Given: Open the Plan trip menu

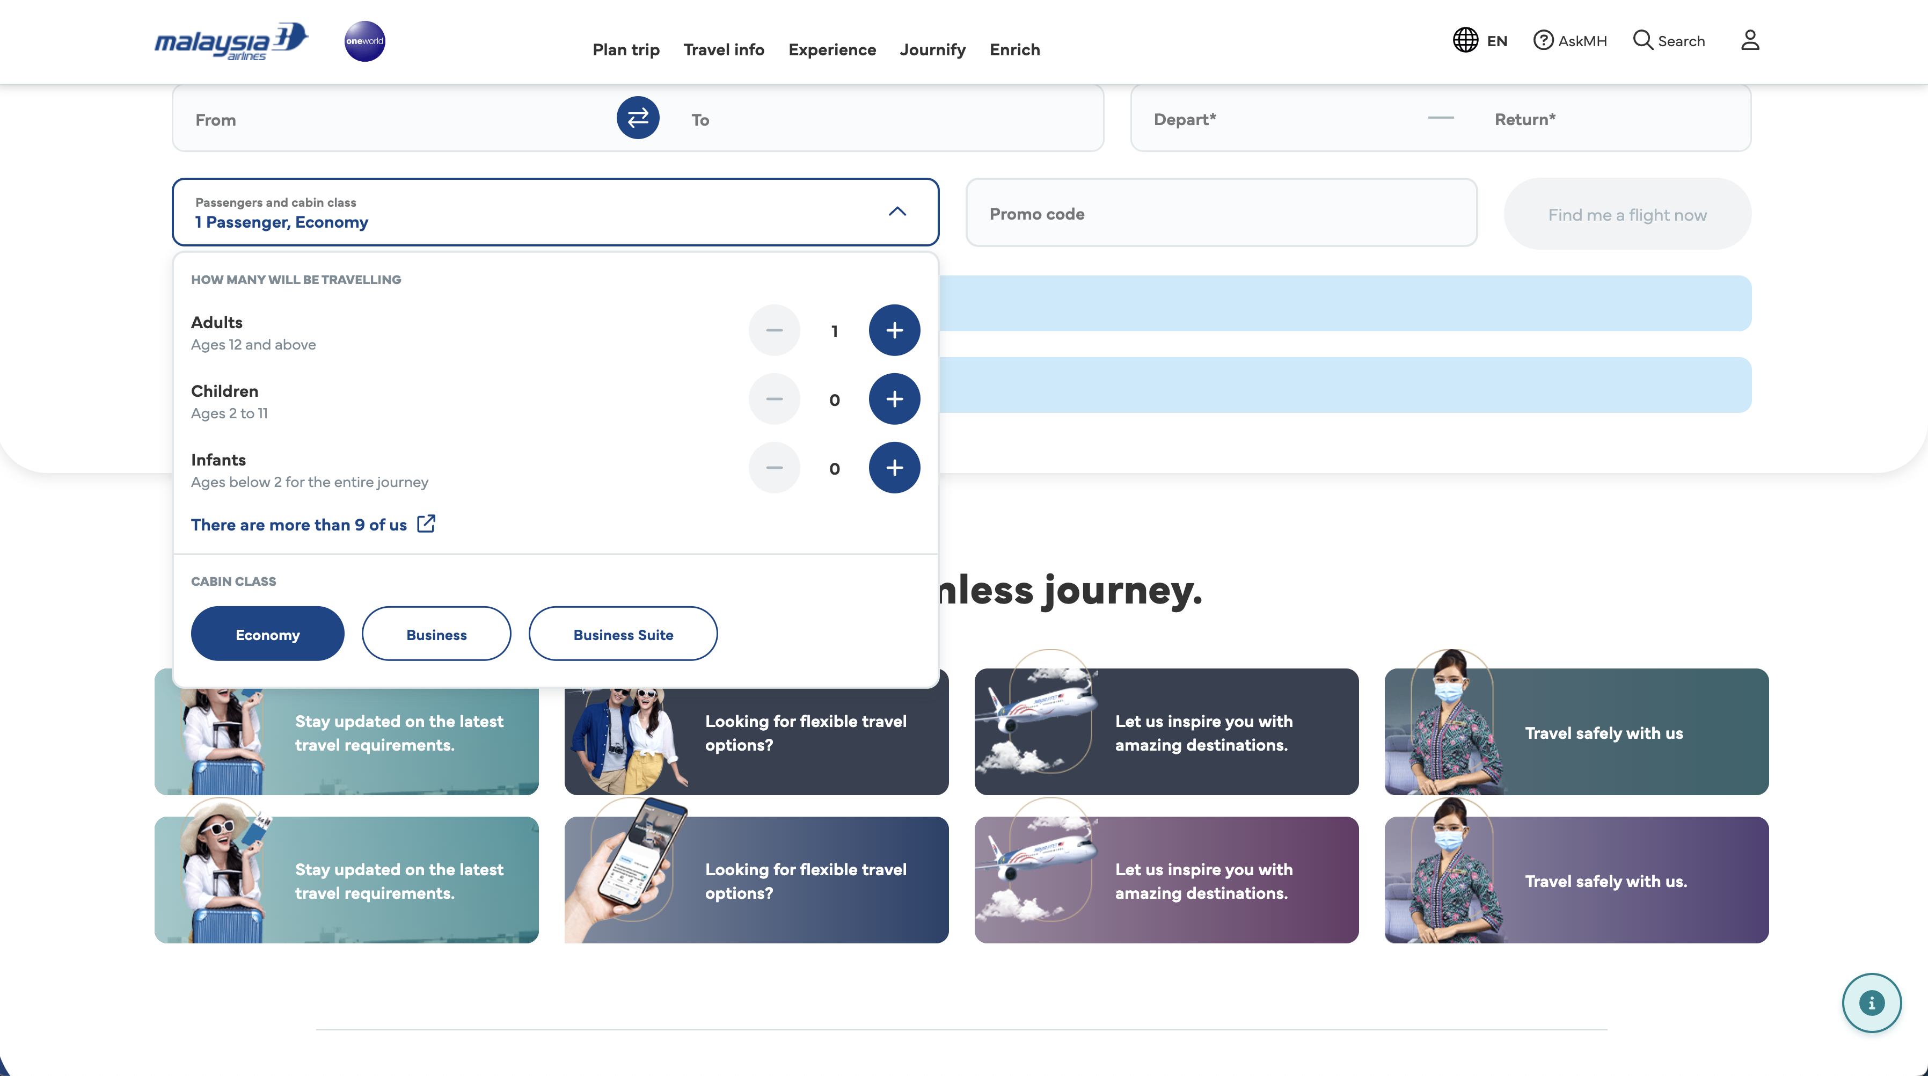Looking at the screenshot, I should click(626, 50).
